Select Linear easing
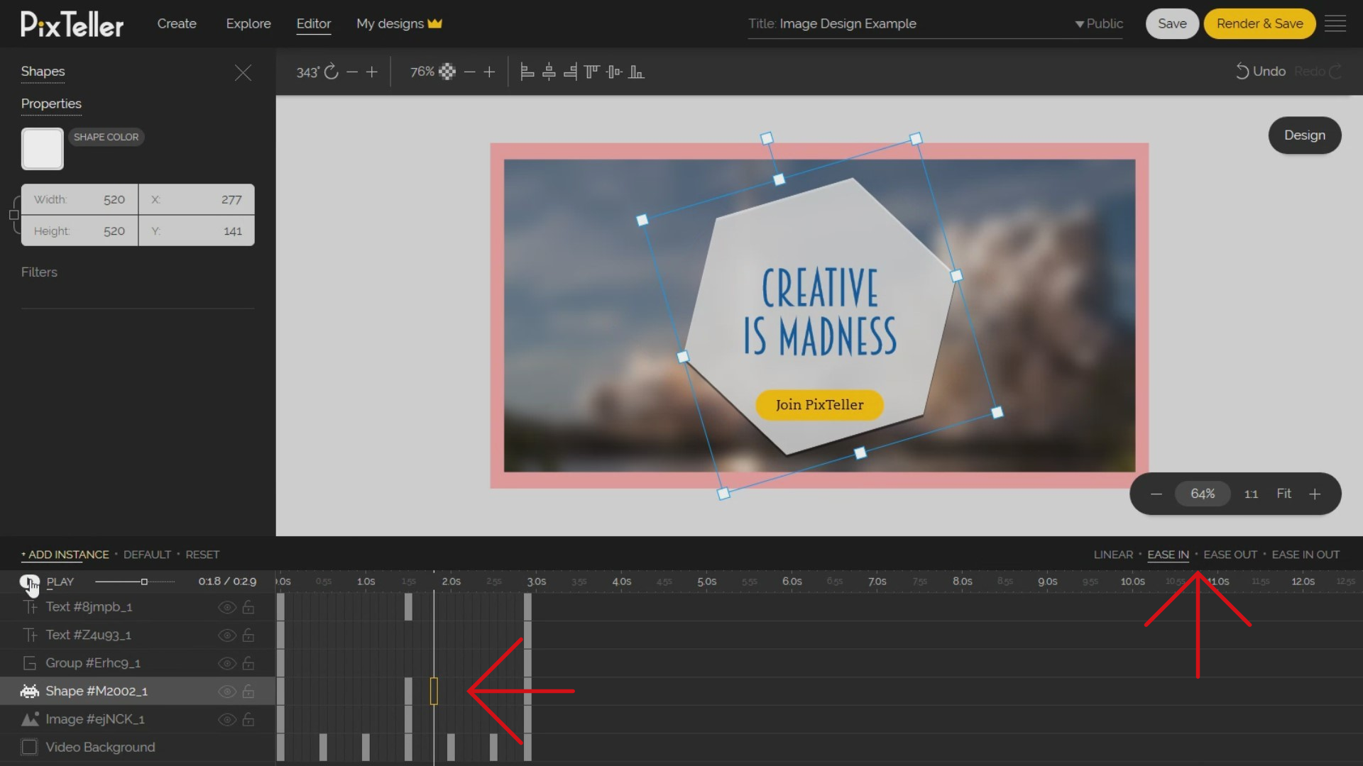Viewport: 1363px width, 766px height. pyautogui.click(x=1113, y=555)
